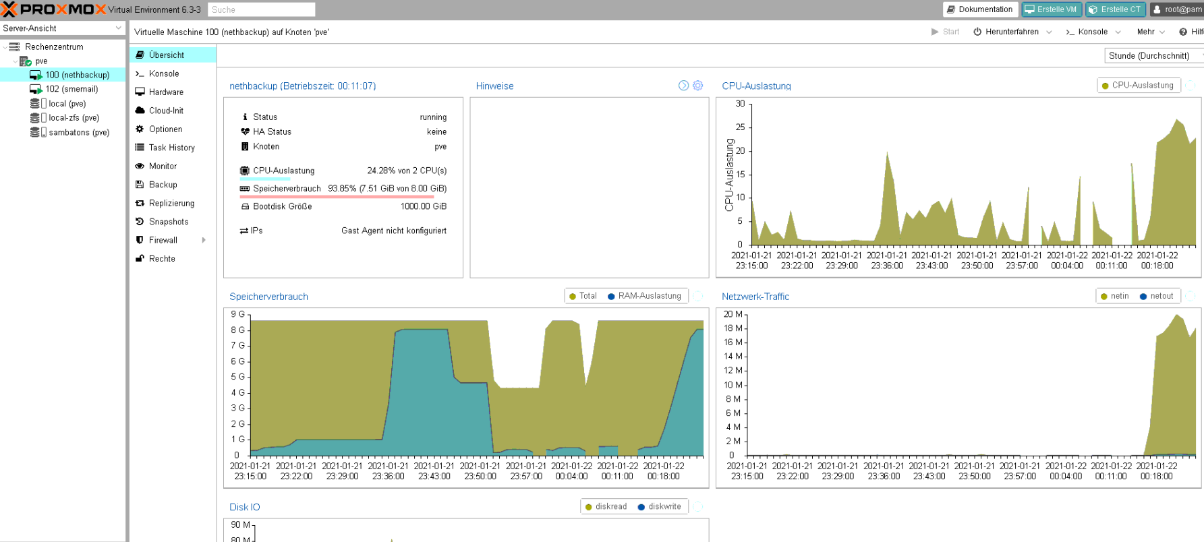The width and height of the screenshot is (1204, 542).
Task: Toggle diskwrite series in Disk IO legend
Action: tap(660, 506)
